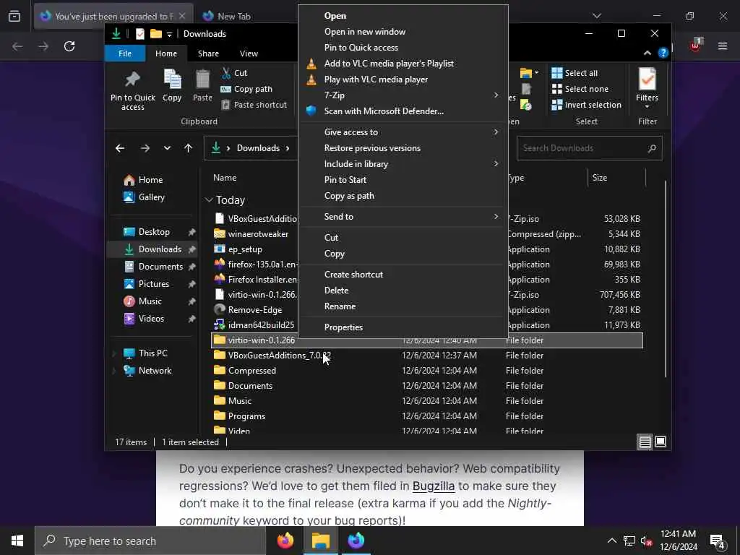Viewport: 740px width, 555px height.
Task: Select Desktop in navigation pane
Action: (x=154, y=232)
